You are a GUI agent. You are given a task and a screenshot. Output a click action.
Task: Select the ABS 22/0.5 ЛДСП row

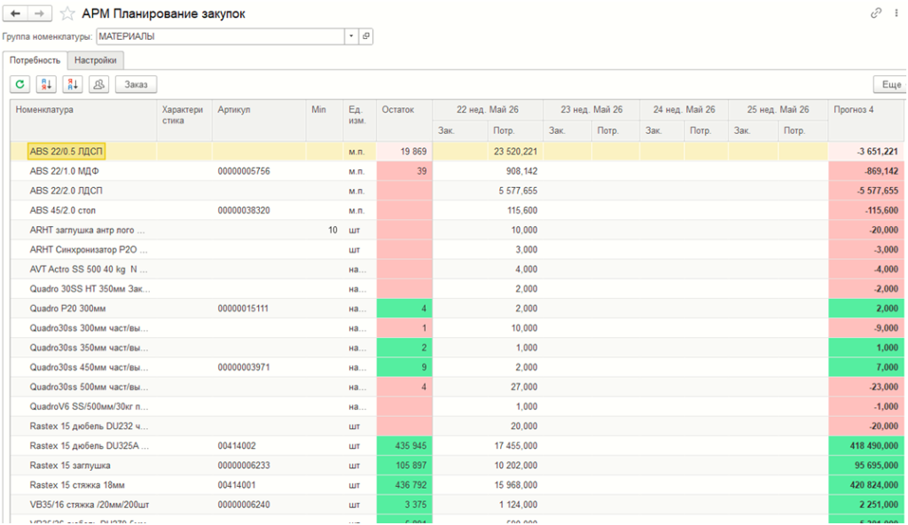pos(458,152)
